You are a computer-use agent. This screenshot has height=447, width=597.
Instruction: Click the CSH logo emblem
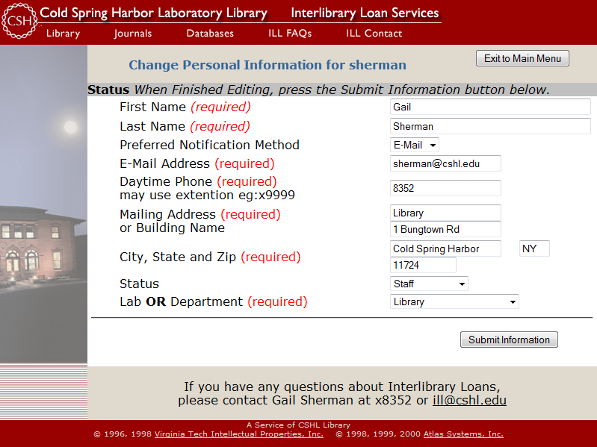[19, 21]
